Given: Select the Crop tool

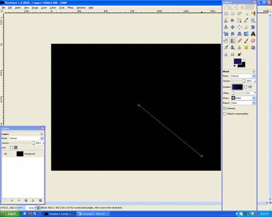Looking at the screenshot, I should tap(246, 27).
